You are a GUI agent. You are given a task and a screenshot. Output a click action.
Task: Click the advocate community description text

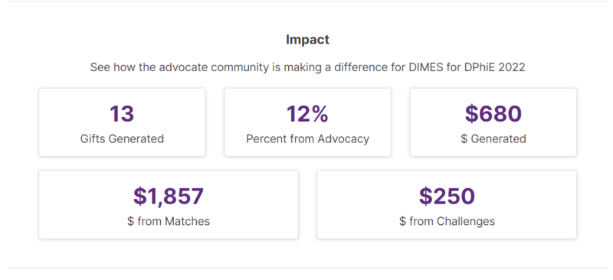[x=308, y=67]
